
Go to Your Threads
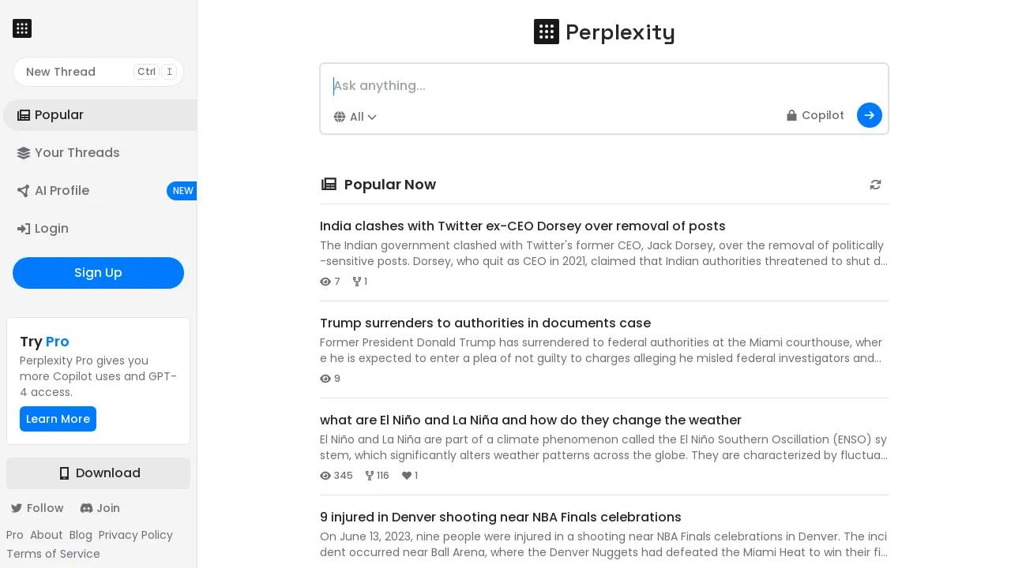77,153
